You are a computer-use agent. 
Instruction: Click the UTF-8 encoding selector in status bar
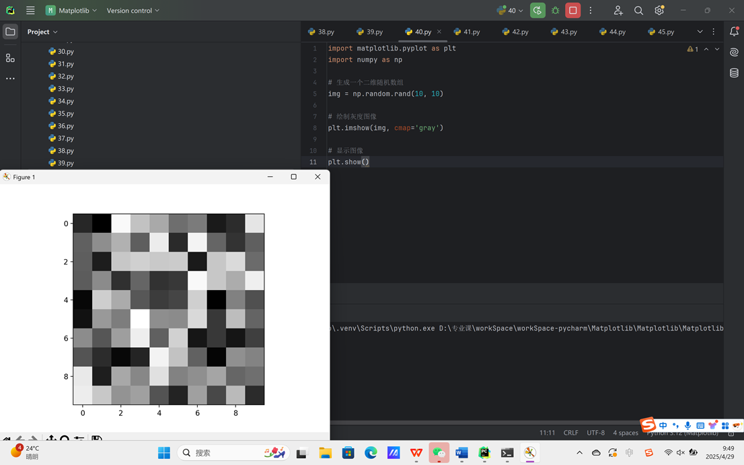coord(596,433)
